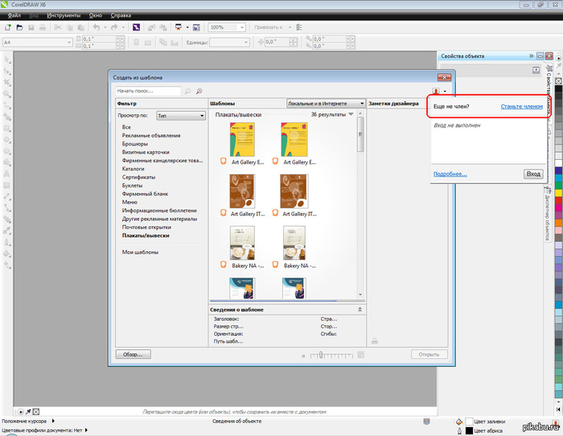563x436 pixels.
Task: Open the greyed View menu
Action: [34, 15]
